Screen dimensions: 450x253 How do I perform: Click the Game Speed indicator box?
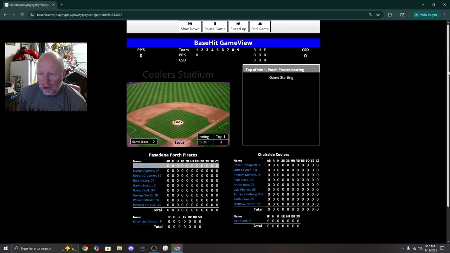pyautogui.click(x=144, y=142)
